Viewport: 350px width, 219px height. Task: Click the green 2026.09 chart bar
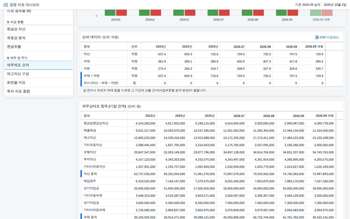tap(281, 13)
